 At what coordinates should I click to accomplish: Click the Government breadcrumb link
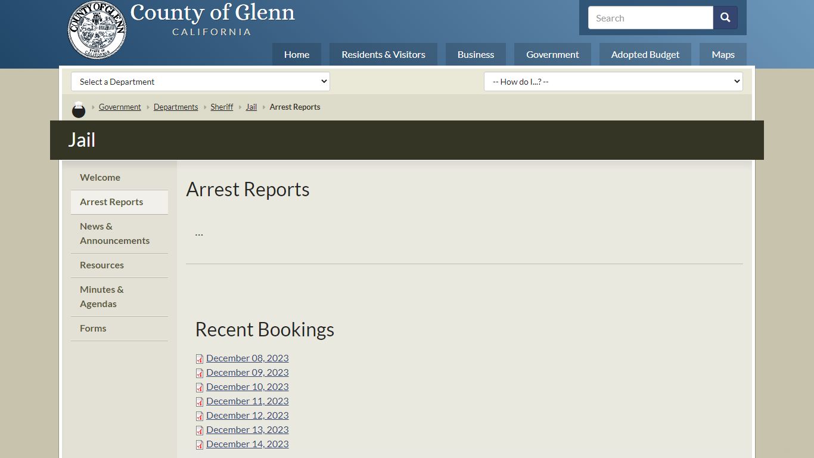coord(120,107)
